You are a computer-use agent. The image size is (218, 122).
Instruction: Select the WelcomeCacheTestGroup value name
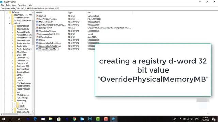click(50, 46)
